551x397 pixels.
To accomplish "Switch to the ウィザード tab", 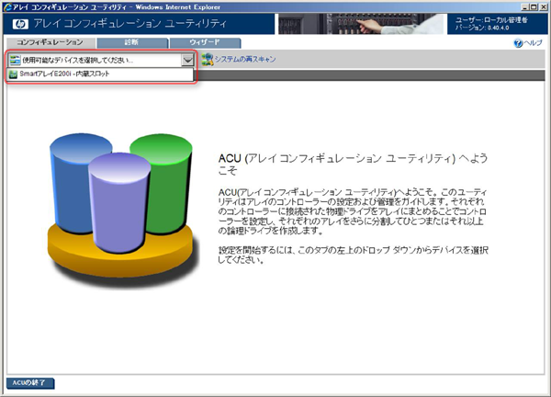I will 205,42.
